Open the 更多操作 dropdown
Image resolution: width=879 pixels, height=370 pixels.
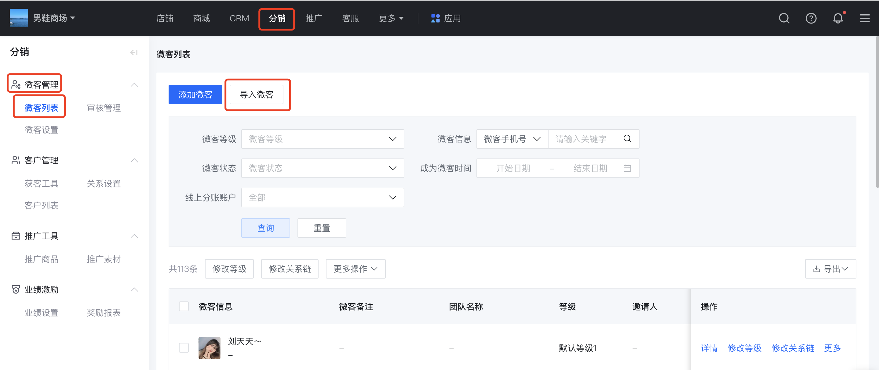click(x=355, y=269)
